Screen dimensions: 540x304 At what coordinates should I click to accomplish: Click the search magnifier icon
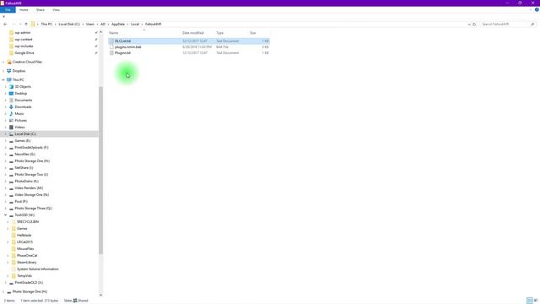[532, 24]
